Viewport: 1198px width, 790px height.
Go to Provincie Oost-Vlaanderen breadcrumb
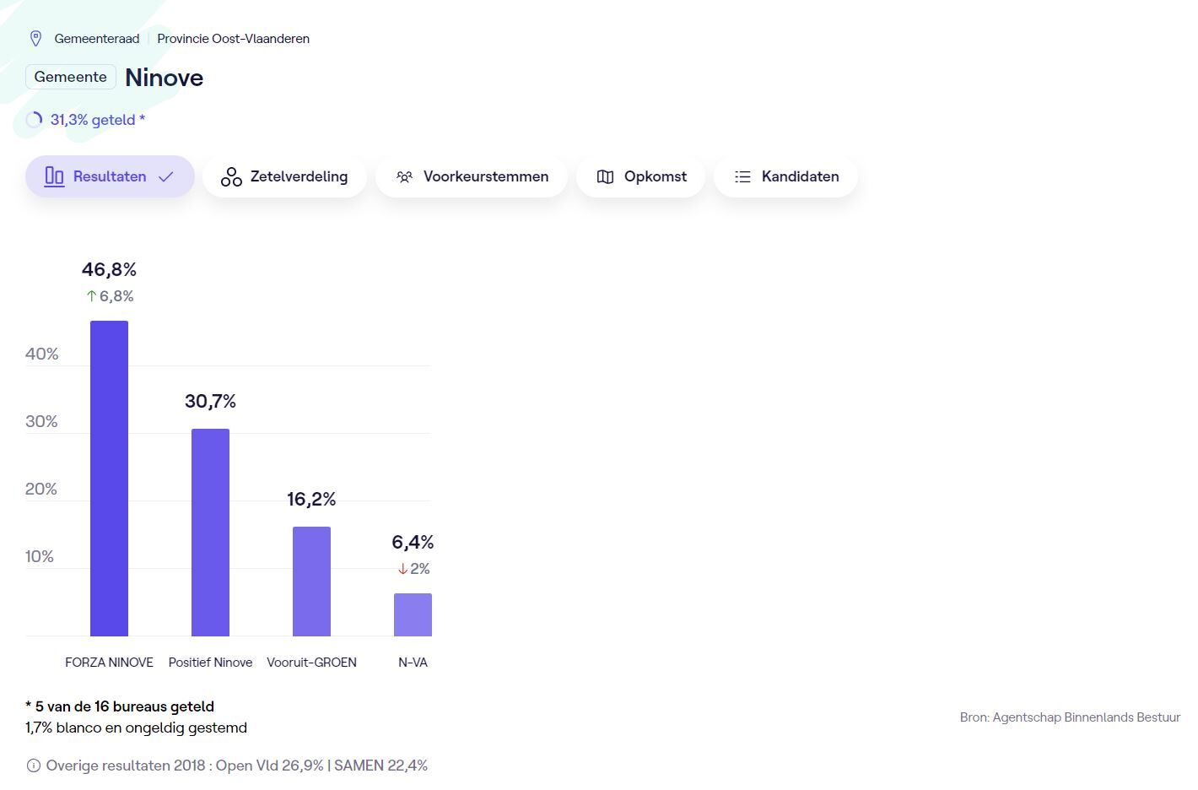pos(233,39)
